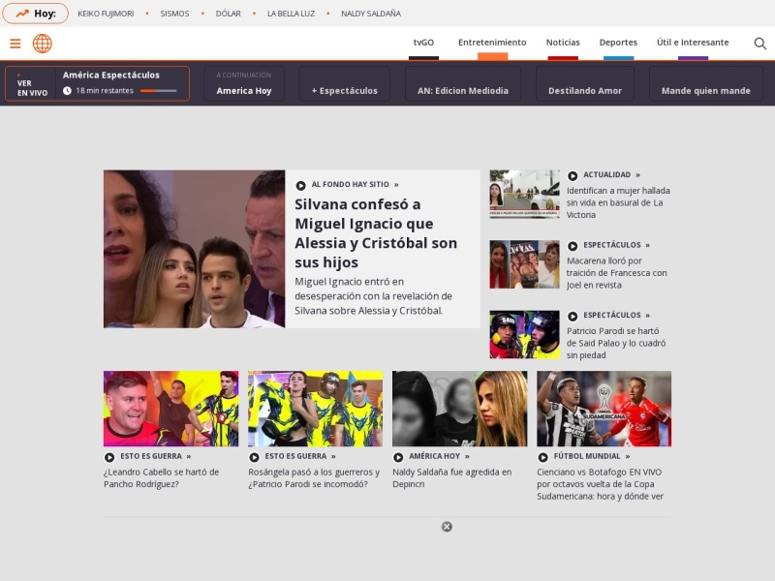Open Macarena lloró por traición headline
The height and width of the screenshot is (581, 775).
point(617,273)
